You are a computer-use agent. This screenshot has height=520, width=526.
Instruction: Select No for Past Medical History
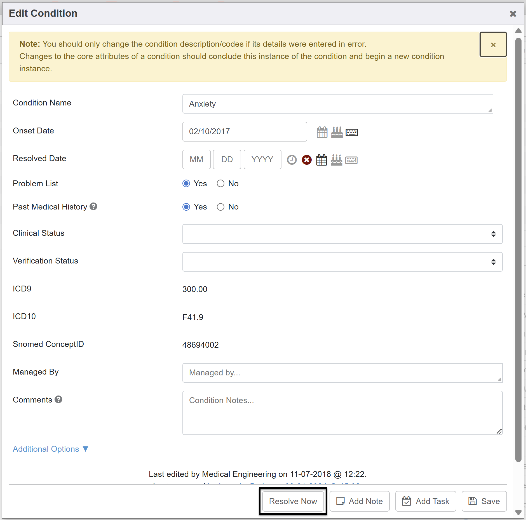pyautogui.click(x=220, y=207)
